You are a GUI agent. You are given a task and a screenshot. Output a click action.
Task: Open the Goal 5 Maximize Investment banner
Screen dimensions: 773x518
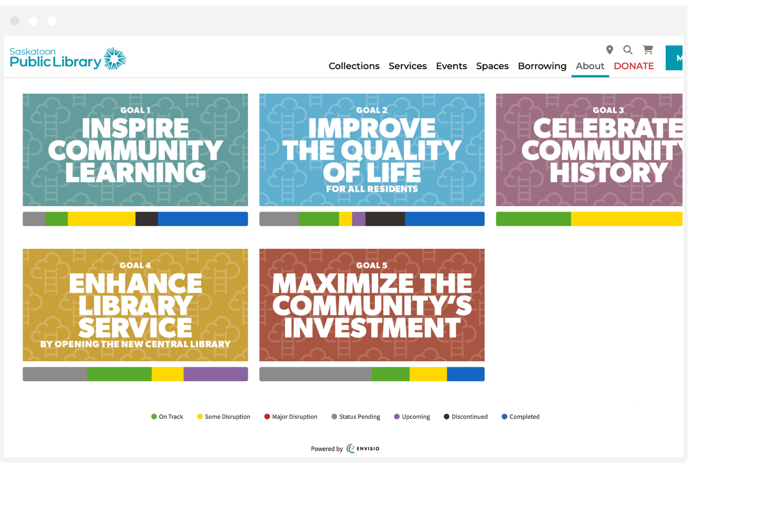pyautogui.click(x=372, y=305)
